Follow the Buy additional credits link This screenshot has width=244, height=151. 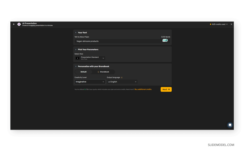[143, 89]
